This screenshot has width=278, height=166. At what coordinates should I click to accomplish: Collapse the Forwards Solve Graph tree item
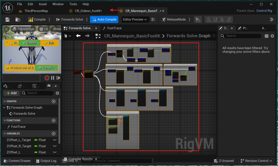4,108
